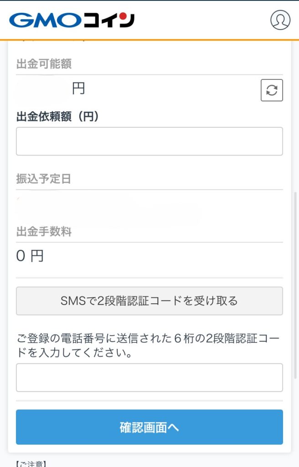Image resolution: width=299 pixels, height=467 pixels.
Task: Click the 6桁の2段階認証コード instruction text
Action: (149, 346)
